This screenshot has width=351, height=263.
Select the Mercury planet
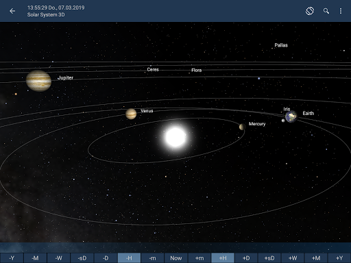[242, 127]
